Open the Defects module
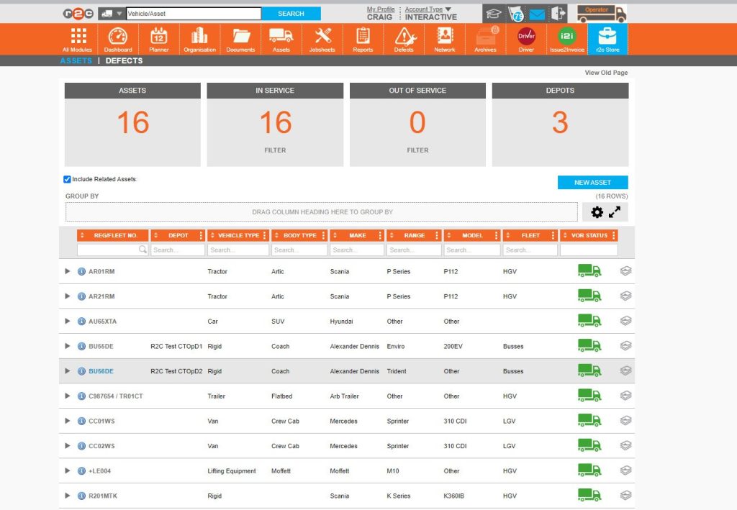737x510 pixels. pyautogui.click(x=404, y=39)
